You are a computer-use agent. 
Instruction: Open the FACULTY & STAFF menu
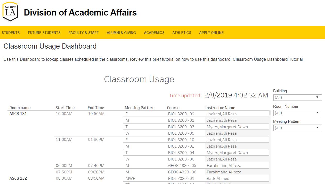84,33
